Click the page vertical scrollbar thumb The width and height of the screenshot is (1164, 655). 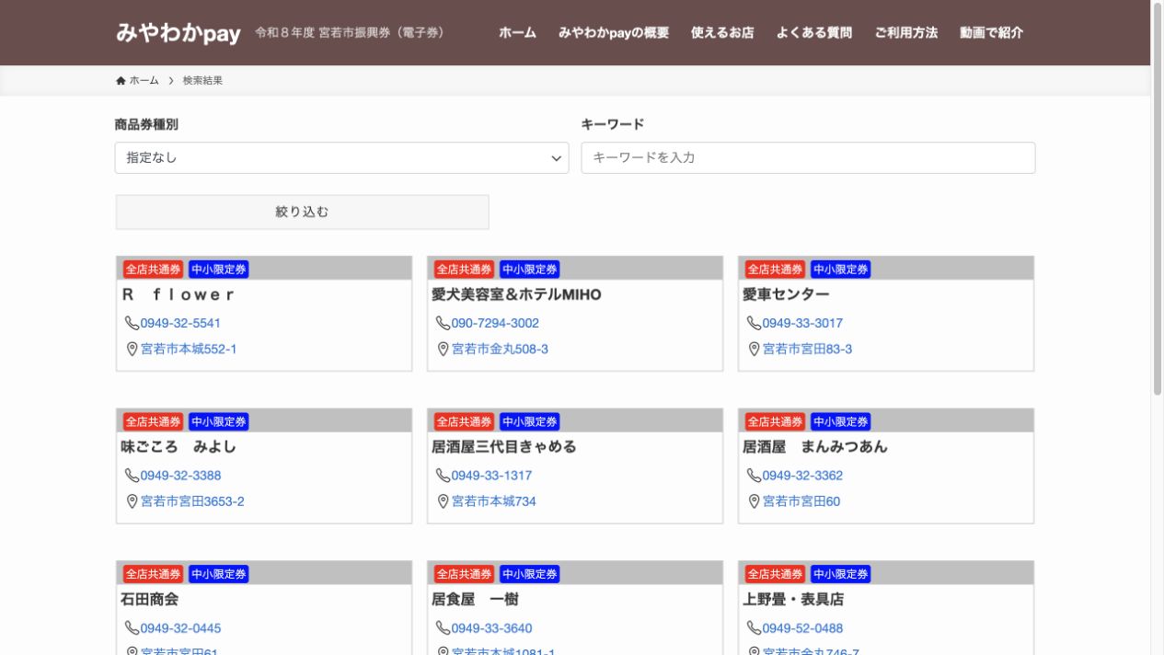[1158, 198]
